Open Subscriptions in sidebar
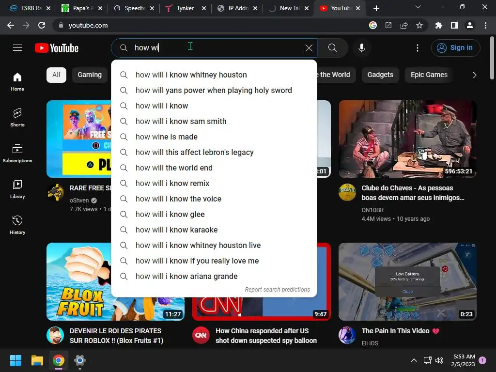 click(x=17, y=154)
